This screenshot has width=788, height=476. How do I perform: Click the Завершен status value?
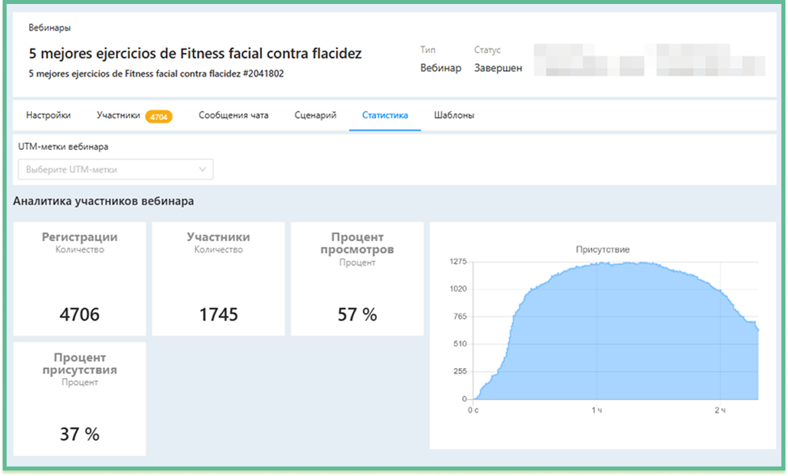[x=497, y=68]
